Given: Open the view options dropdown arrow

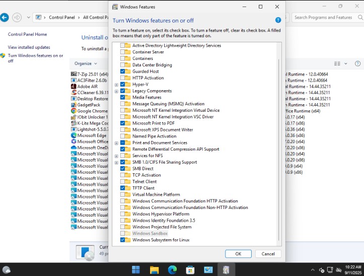Looking at the screenshot, I should (x=346, y=63).
